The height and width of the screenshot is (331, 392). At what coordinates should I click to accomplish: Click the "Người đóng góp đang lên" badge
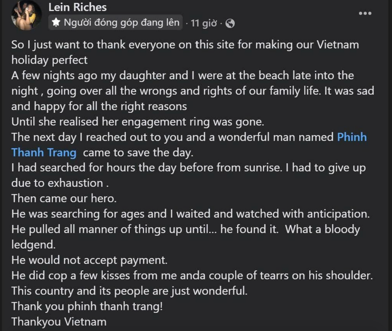[115, 22]
